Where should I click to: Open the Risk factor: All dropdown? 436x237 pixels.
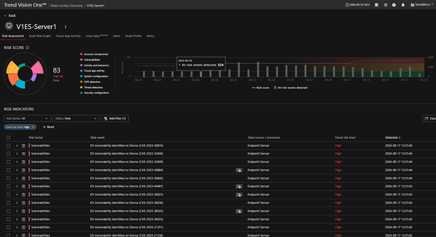(27, 119)
